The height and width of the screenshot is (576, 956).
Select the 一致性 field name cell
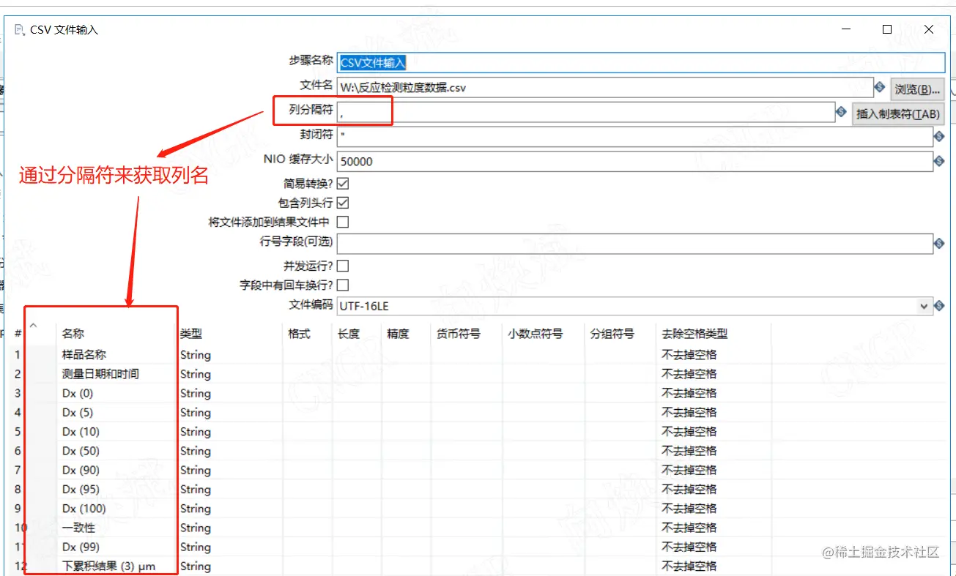[117, 528]
